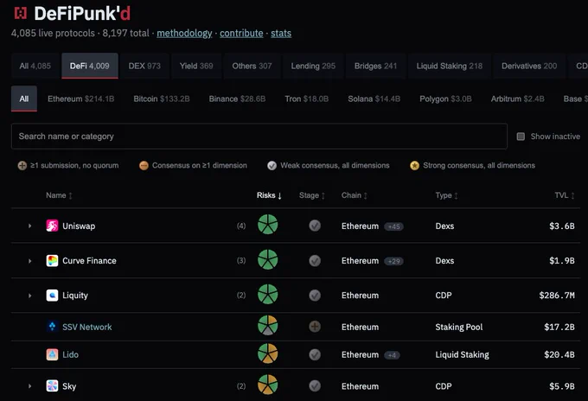Click SSV Network's plus stage badge

click(315, 327)
